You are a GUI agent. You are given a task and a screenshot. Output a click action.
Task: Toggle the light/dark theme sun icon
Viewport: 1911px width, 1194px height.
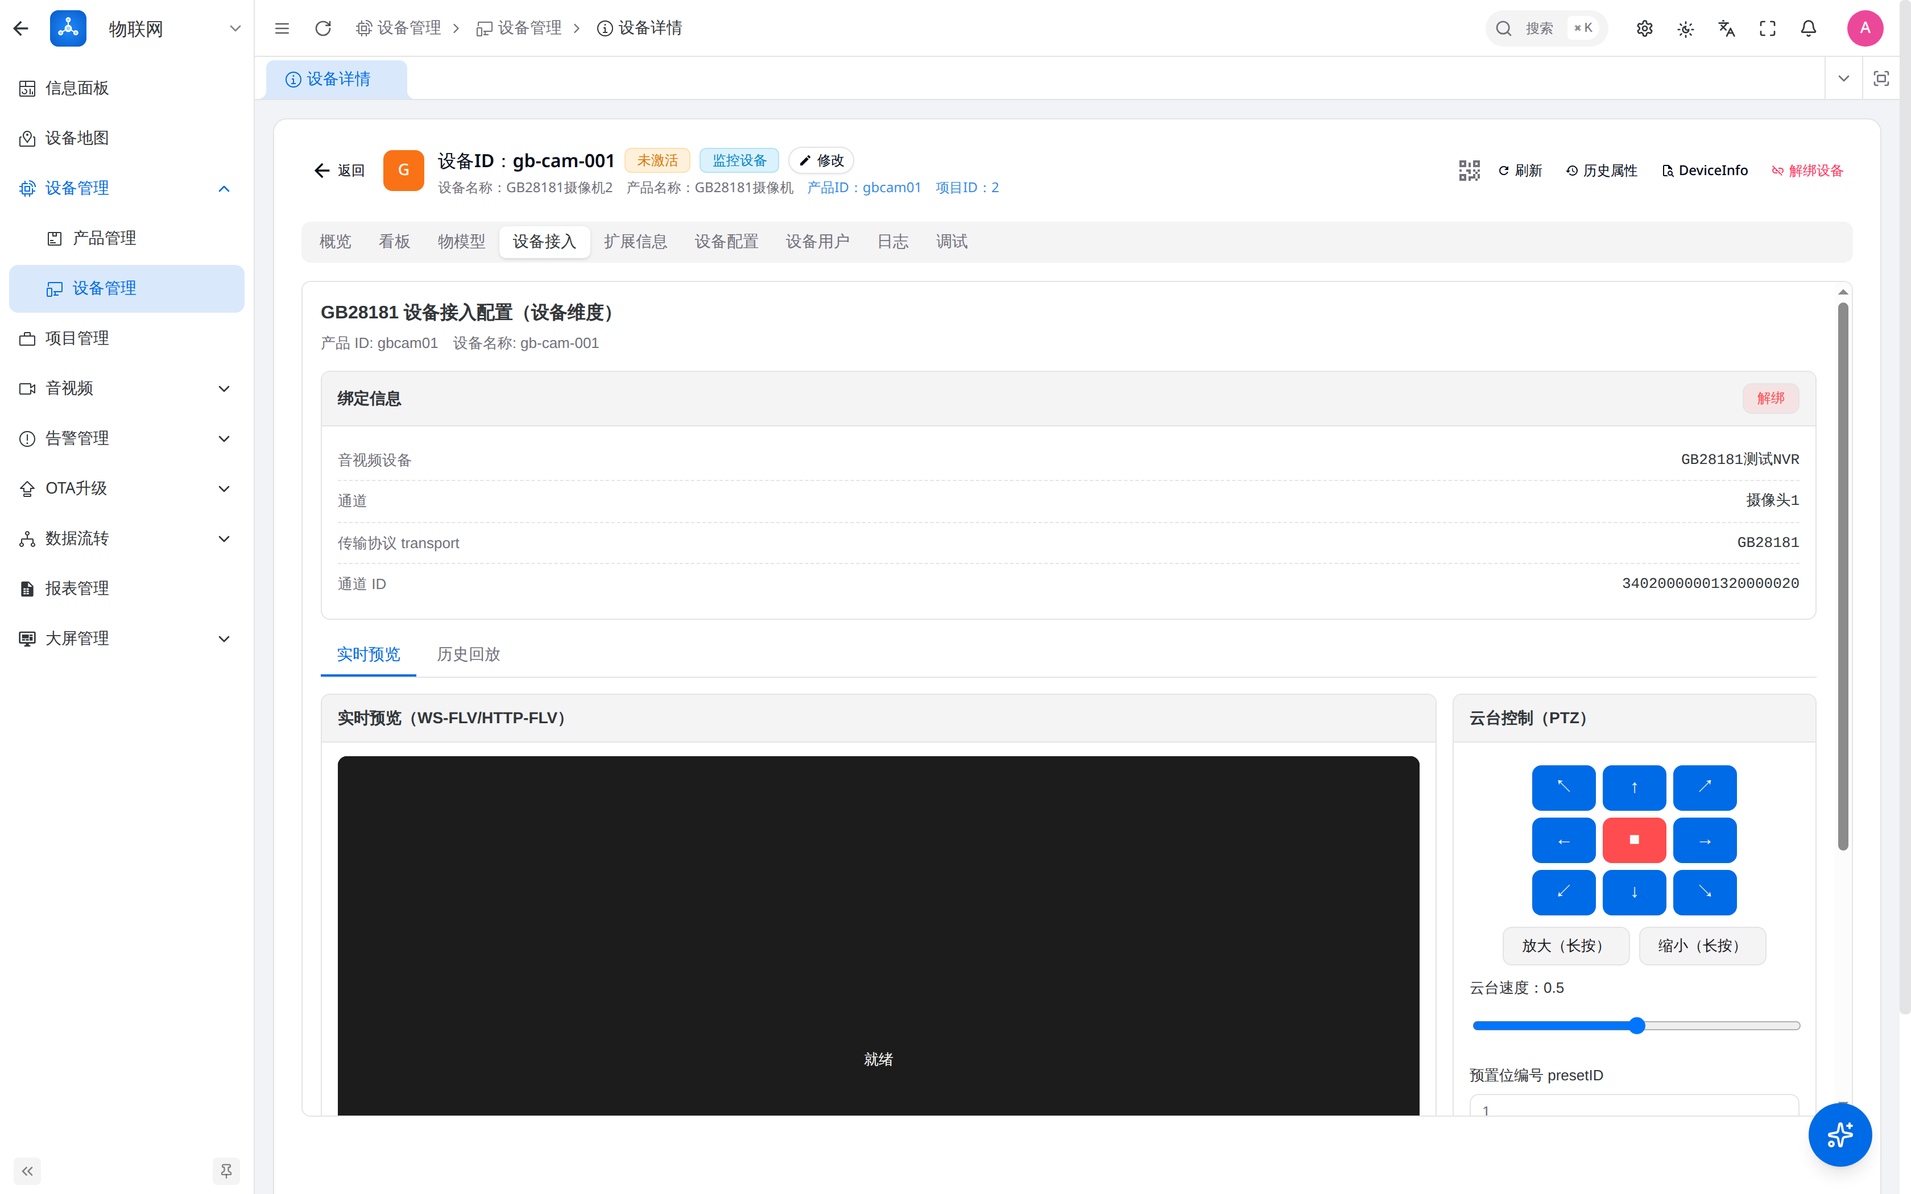tap(1686, 28)
